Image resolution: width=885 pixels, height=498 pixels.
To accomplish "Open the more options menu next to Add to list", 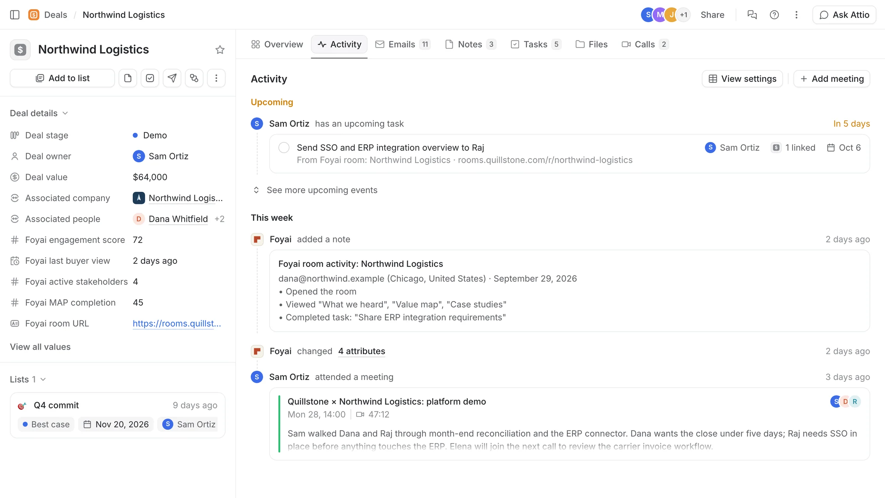I will 216,78.
